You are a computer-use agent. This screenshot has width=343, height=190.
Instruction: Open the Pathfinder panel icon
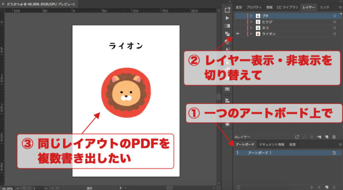point(227,34)
